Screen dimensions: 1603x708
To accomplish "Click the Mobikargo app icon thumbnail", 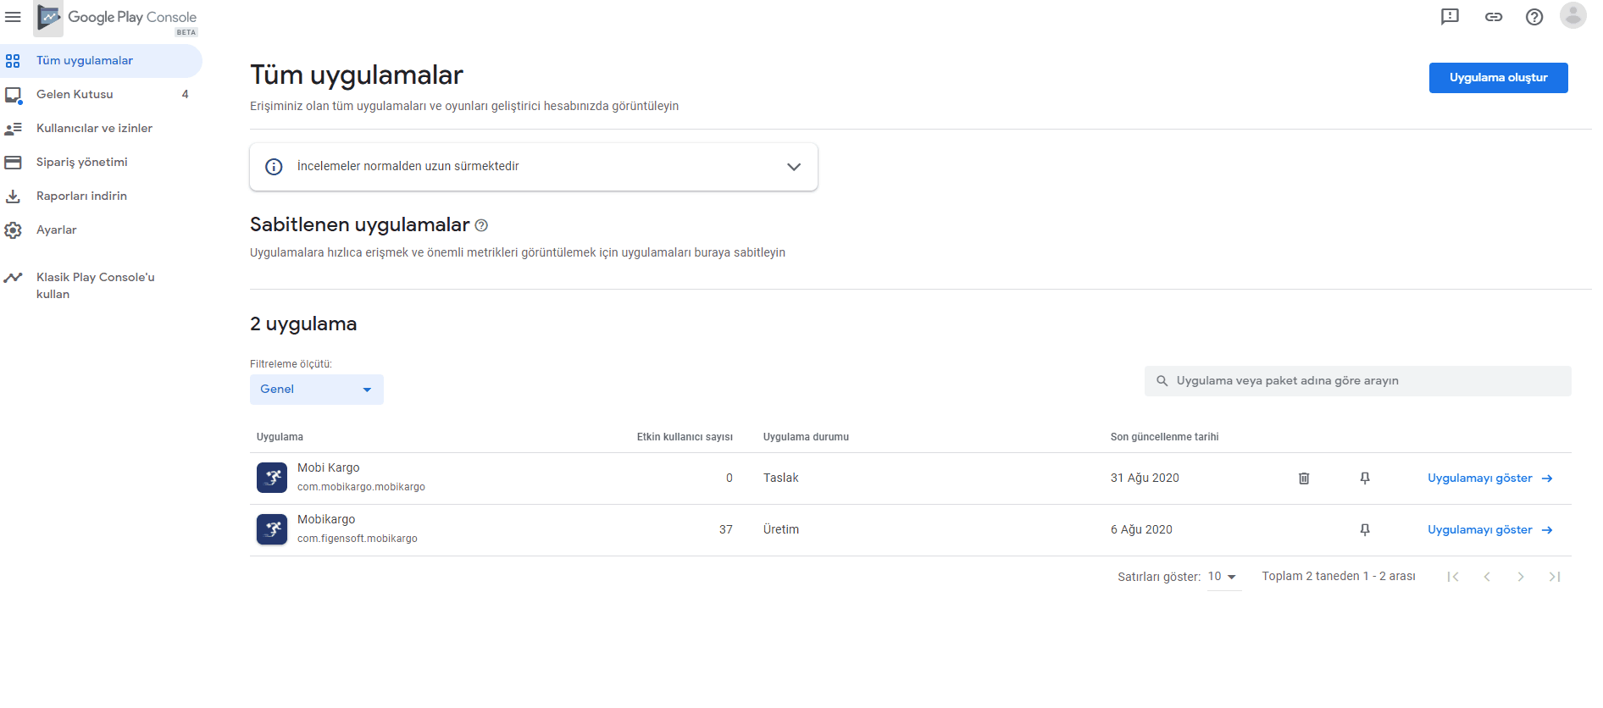I will (x=272, y=529).
